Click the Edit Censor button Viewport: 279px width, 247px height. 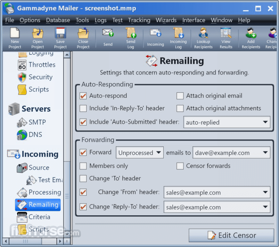231,235
